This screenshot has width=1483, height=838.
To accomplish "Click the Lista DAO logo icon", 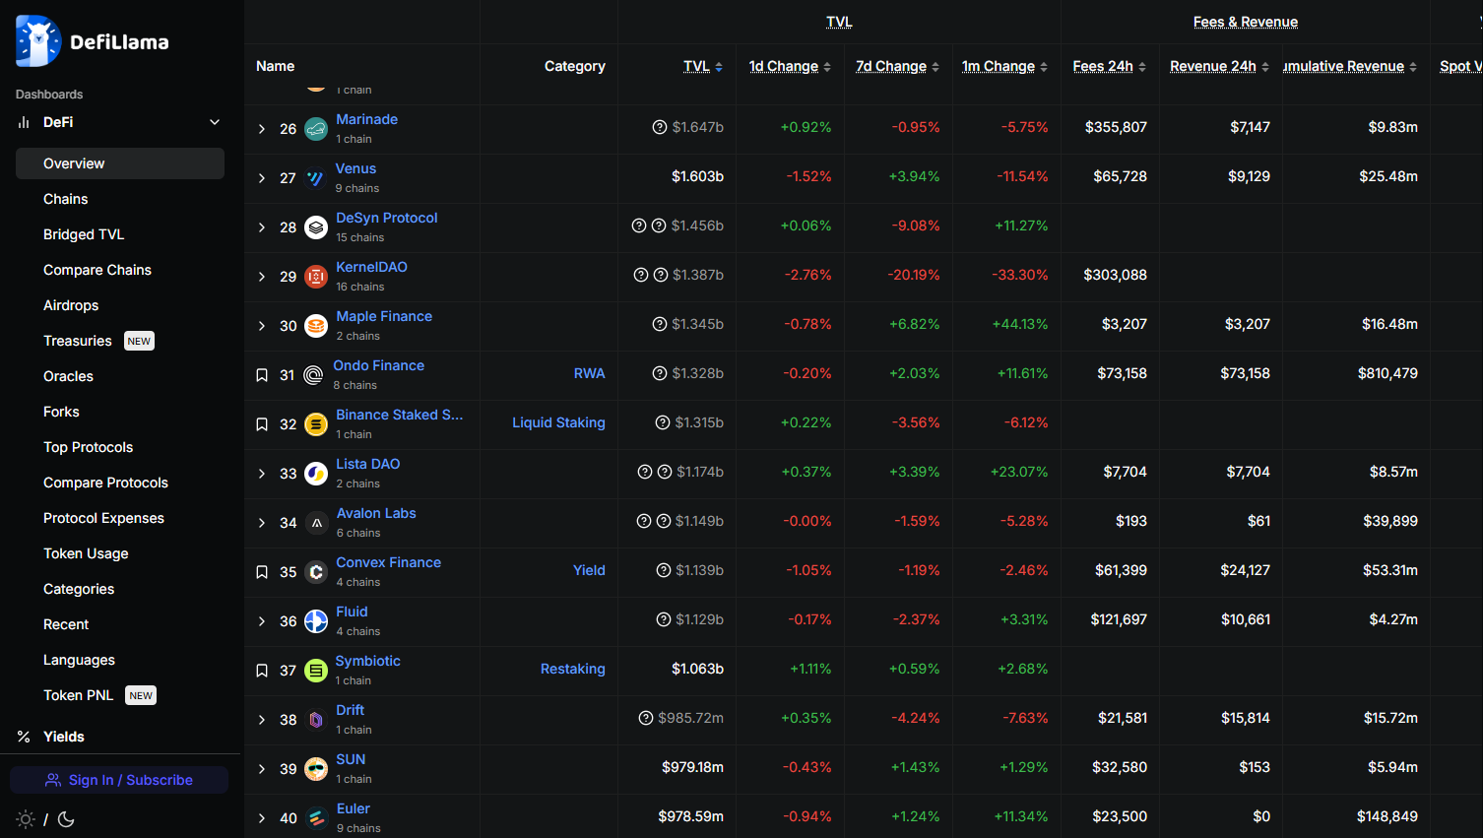I will [316, 474].
